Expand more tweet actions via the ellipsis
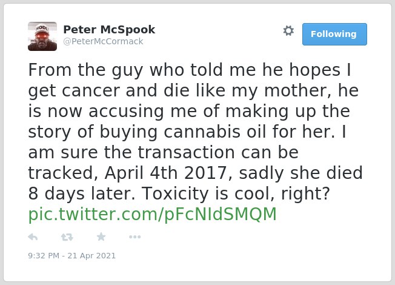The image size is (395, 285). coord(134,237)
